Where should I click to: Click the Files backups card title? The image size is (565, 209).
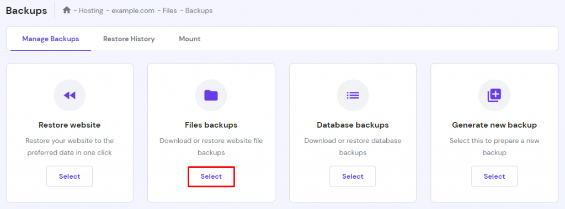211,125
